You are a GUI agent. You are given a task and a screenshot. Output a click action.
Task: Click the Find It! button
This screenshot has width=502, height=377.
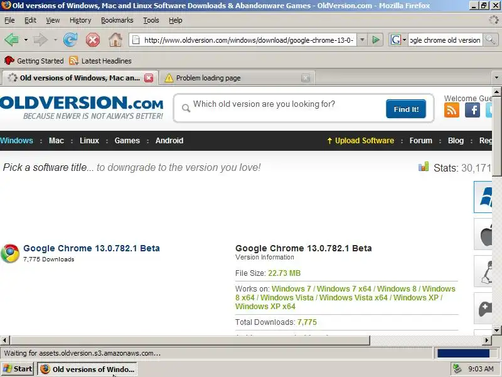click(406, 109)
